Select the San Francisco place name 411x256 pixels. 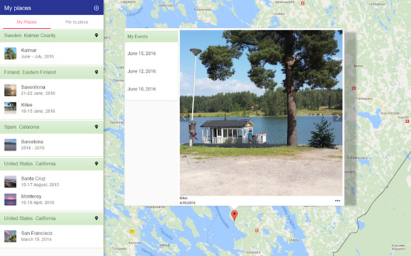37,233
